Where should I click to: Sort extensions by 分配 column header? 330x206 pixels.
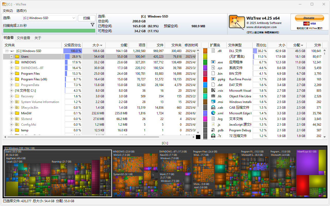pos(296,45)
